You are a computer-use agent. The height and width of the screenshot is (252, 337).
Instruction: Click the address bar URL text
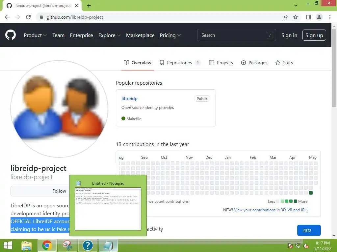pos(75,17)
